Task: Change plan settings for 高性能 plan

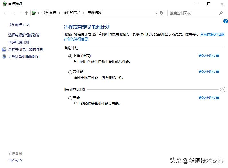Action: (209, 72)
